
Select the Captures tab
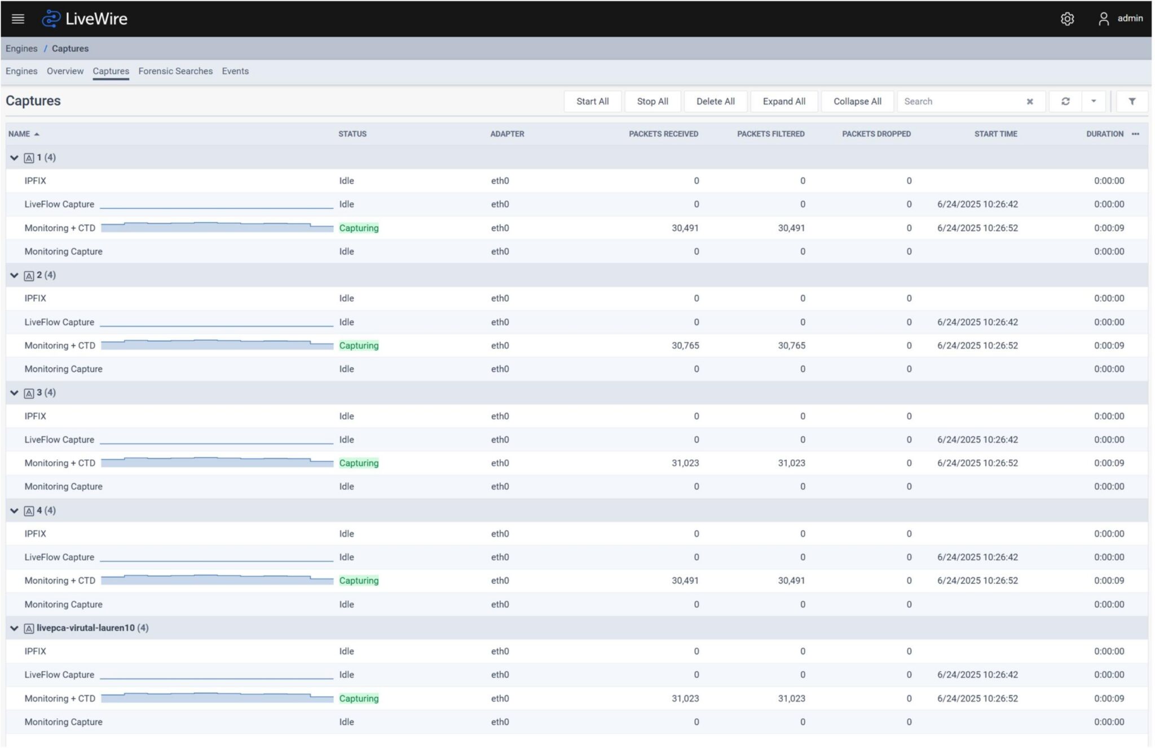coord(111,71)
